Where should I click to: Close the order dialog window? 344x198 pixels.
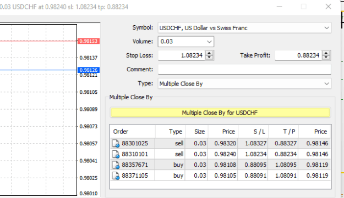tap(328, 7)
